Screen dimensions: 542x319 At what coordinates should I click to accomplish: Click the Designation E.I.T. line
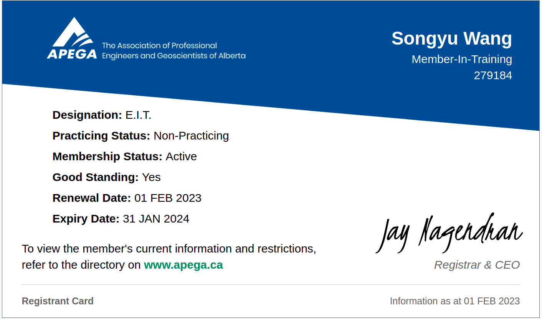[x=102, y=115]
